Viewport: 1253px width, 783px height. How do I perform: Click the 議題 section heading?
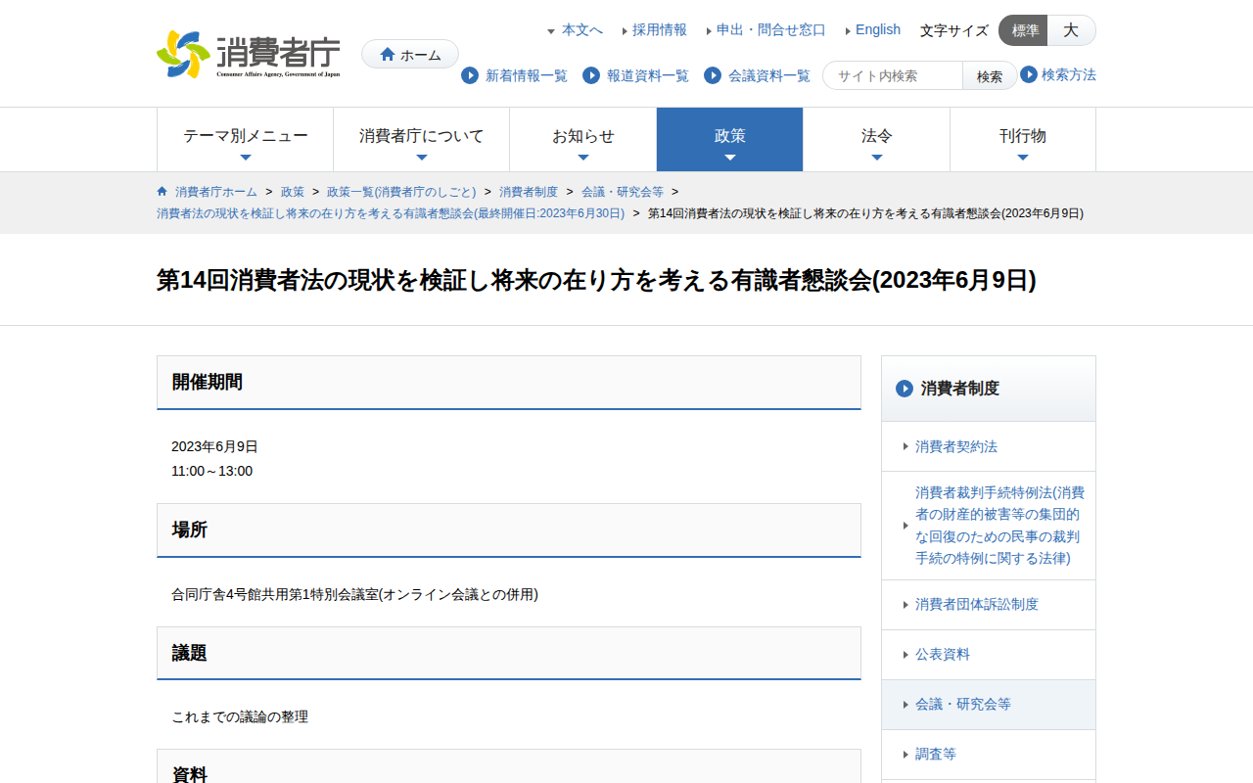click(509, 653)
